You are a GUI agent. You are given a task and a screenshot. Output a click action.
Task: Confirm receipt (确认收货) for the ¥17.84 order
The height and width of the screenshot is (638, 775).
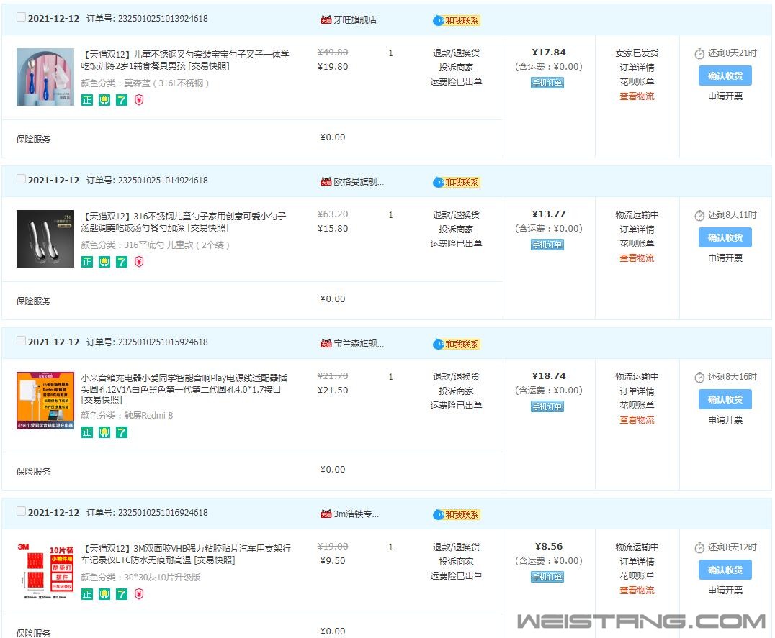[725, 76]
